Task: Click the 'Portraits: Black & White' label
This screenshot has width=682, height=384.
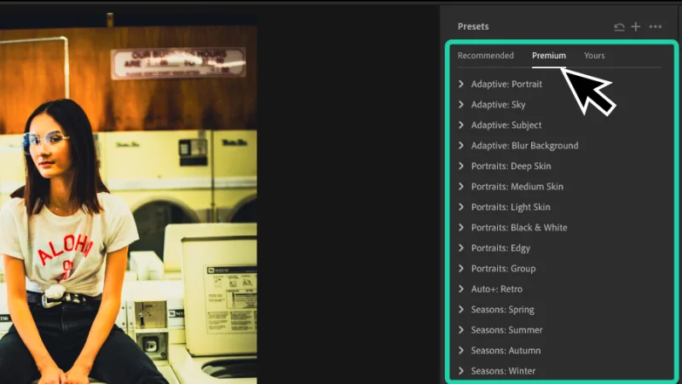Action: coord(519,227)
